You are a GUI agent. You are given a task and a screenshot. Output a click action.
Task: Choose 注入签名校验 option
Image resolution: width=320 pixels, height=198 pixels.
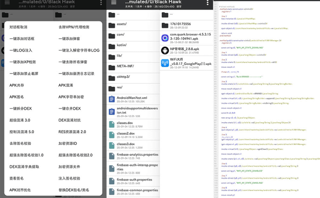(70, 178)
